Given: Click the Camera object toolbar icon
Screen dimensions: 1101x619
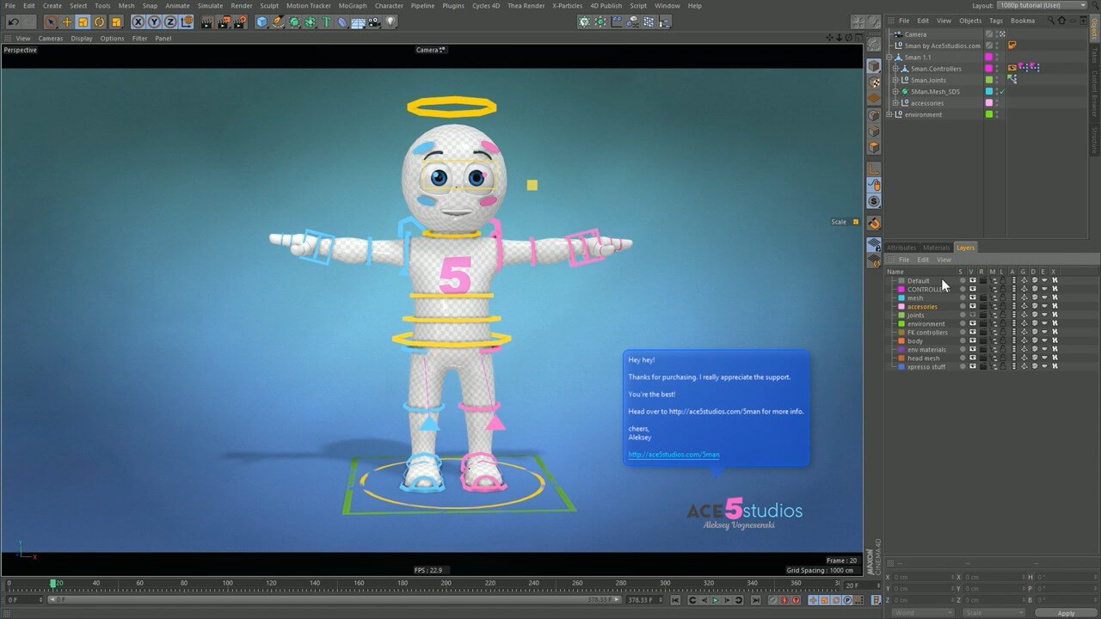Looking at the screenshot, I should click(374, 21).
